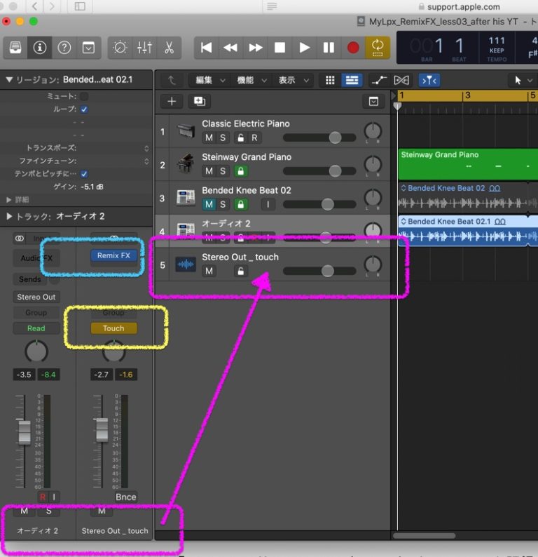Open the 編集 (Edit) menu
The height and width of the screenshot is (557, 538).
tap(210, 80)
